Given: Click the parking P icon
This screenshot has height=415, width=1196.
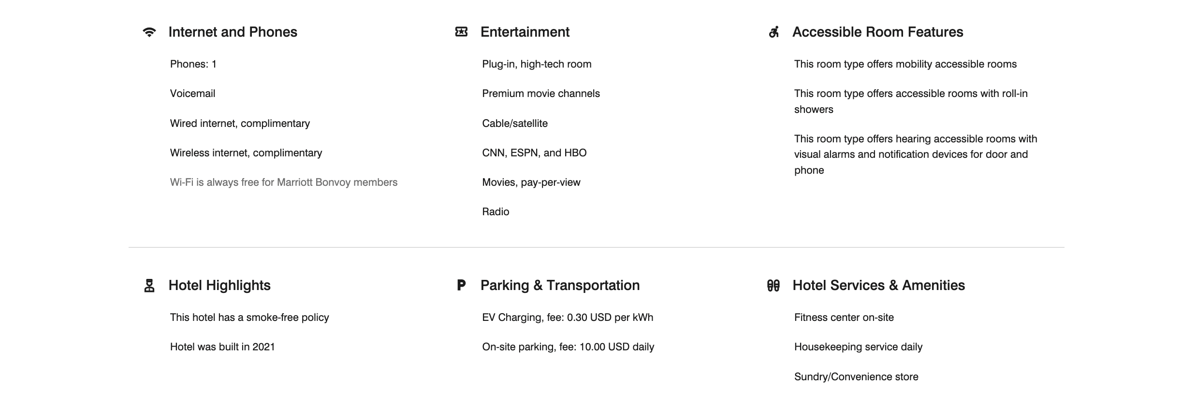Looking at the screenshot, I should pyautogui.click(x=461, y=285).
